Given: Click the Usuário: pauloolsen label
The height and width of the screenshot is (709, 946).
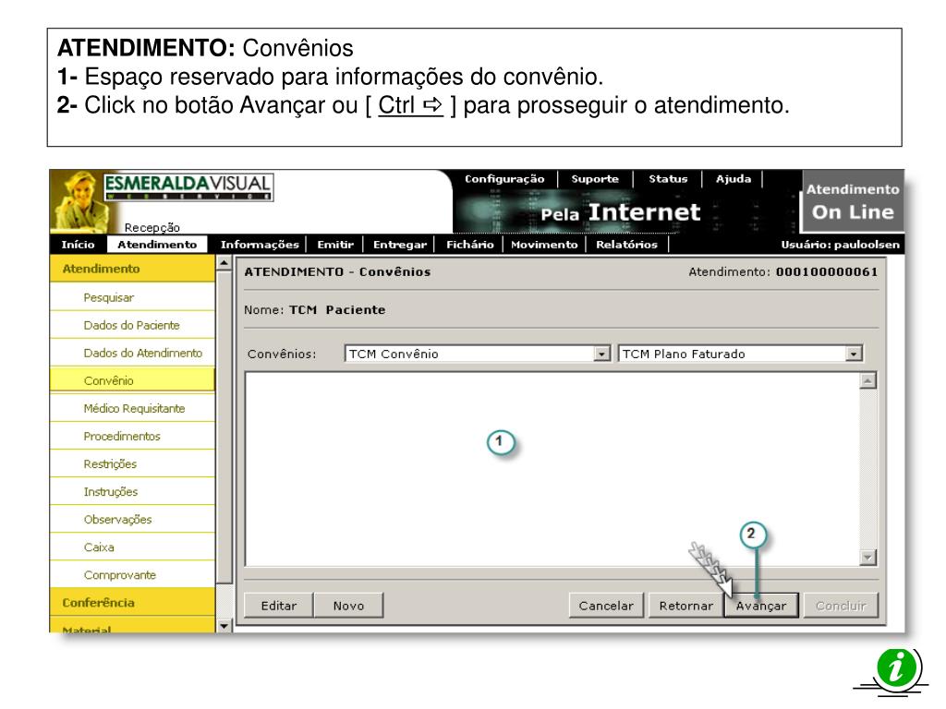Looking at the screenshot, I should (x=840, y=244).
